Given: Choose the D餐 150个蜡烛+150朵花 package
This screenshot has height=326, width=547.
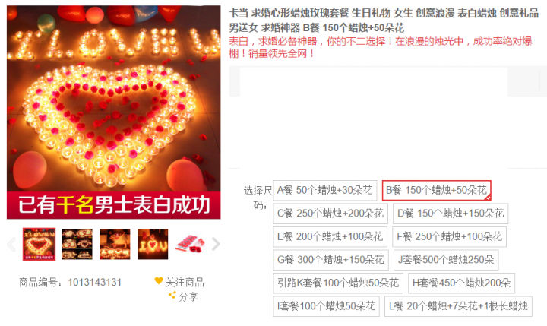Looking at the screenshot, I should [x=451, y=214].
